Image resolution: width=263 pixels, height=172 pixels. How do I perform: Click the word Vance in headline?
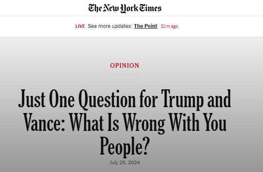[44, 122]
